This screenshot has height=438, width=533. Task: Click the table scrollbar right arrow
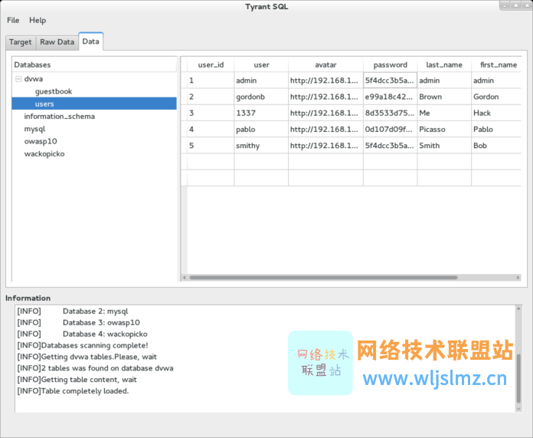coord(518,278)
